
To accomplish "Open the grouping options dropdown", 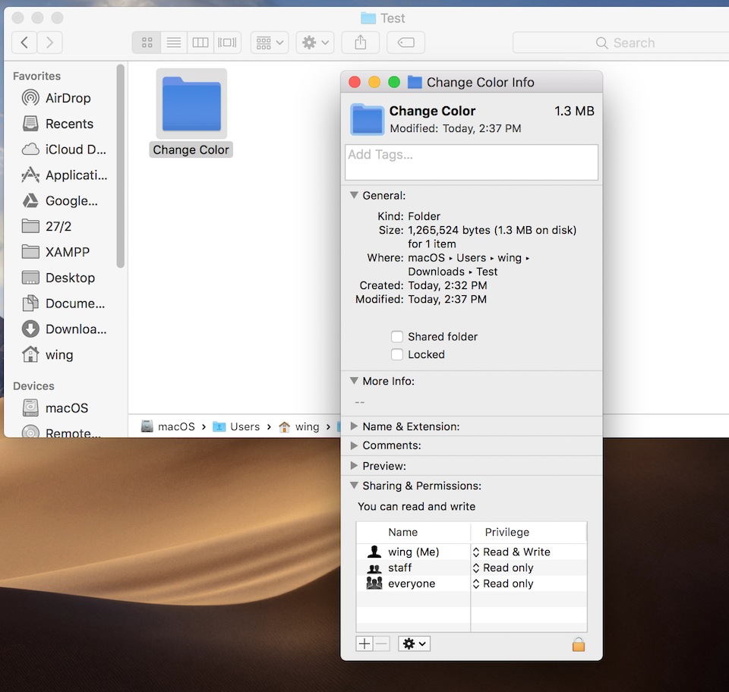I will coord(269,42).
